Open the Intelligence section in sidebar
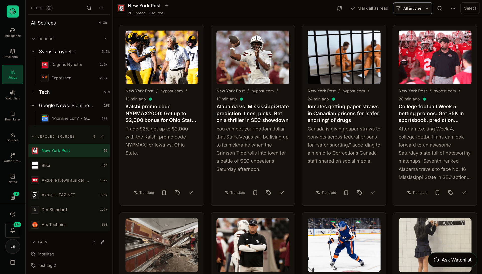482x274 pixels. coord(13,33)
